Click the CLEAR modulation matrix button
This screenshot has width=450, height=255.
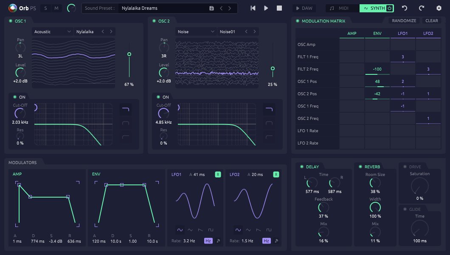pos(432,21)
